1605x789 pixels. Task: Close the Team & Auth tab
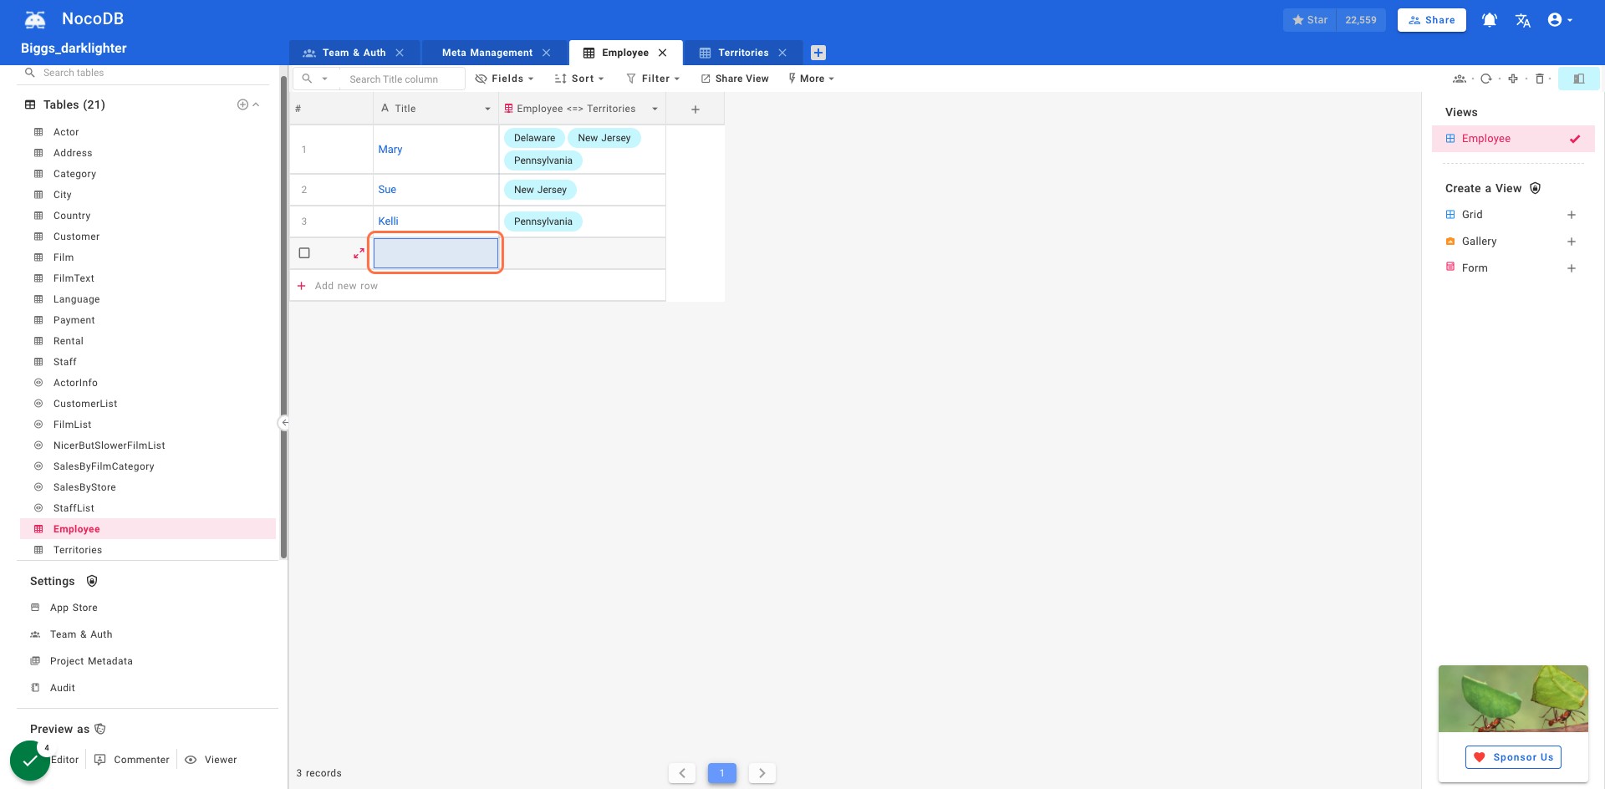pyautogui.click(x=400, y=53)
